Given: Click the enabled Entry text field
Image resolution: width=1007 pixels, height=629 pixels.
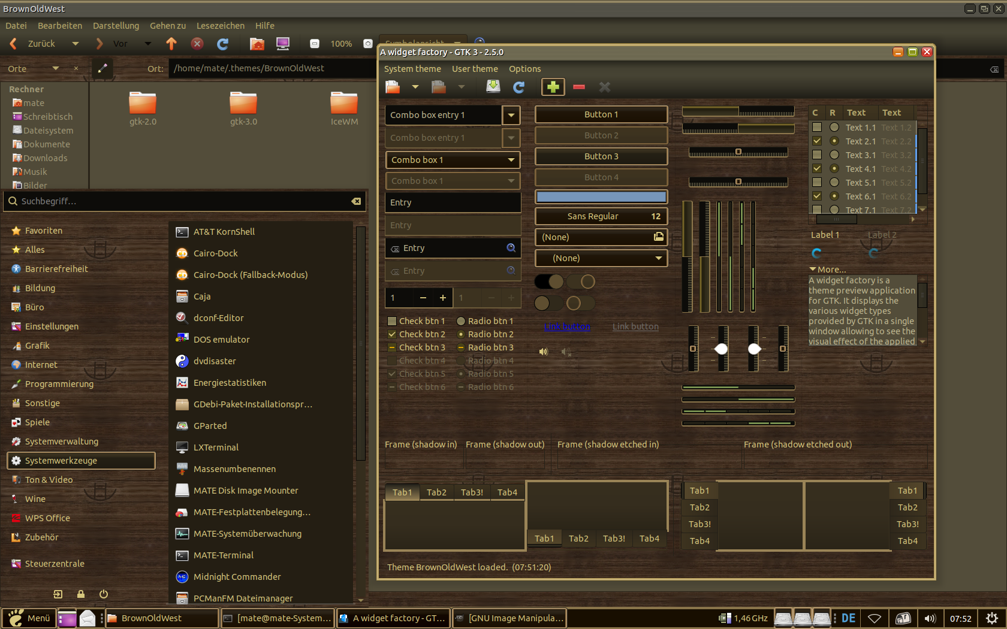Looking at the screenshot, I should (453, 202).
